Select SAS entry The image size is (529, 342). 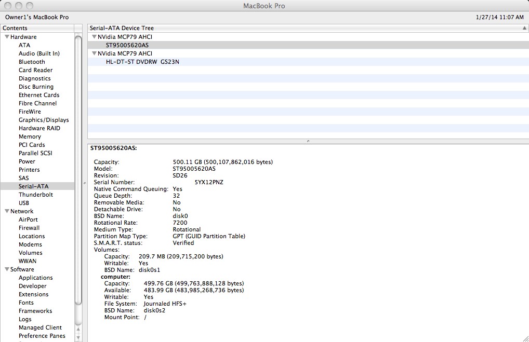pyautogui.click(x=23, y=178)
